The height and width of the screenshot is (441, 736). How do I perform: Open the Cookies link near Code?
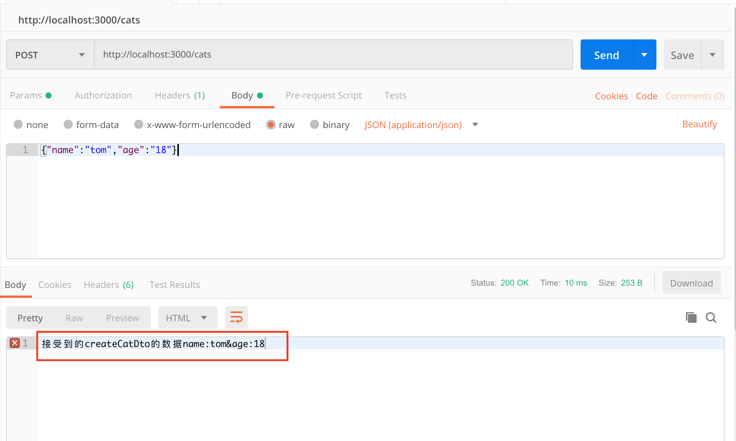coord(611,96)
